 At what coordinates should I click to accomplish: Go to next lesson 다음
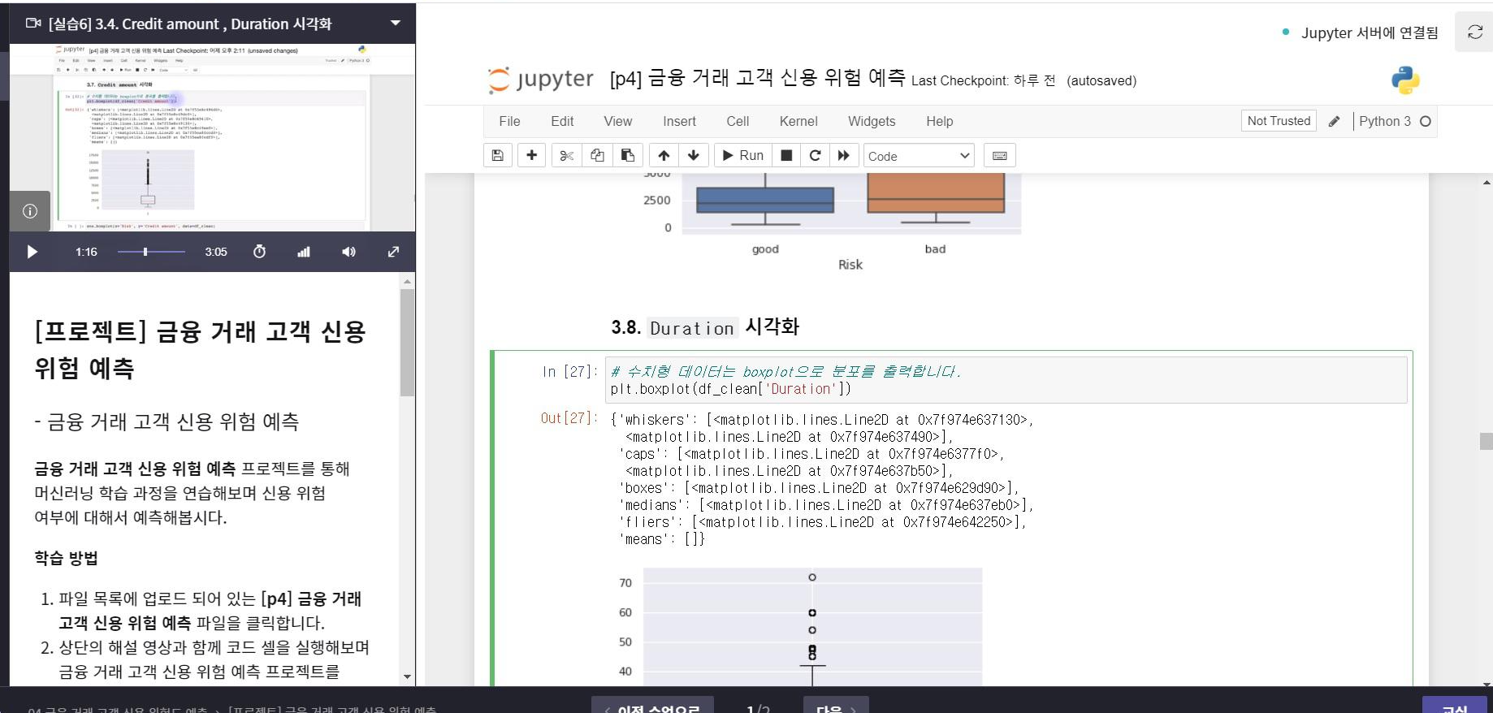click(836, 707)
